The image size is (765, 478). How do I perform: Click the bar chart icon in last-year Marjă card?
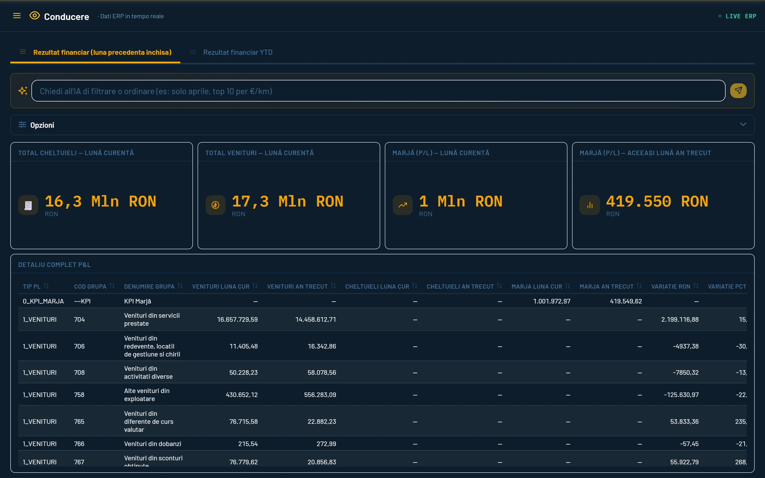(590, 206)
